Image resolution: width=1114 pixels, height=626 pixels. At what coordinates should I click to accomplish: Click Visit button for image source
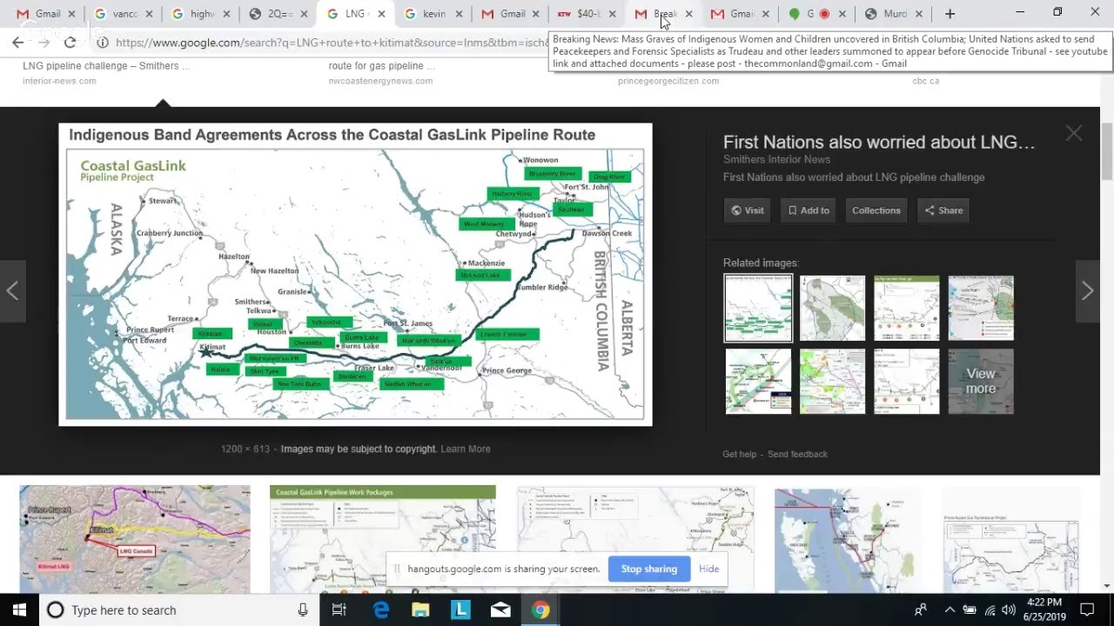pyautogui.click(x=747, y=210)
